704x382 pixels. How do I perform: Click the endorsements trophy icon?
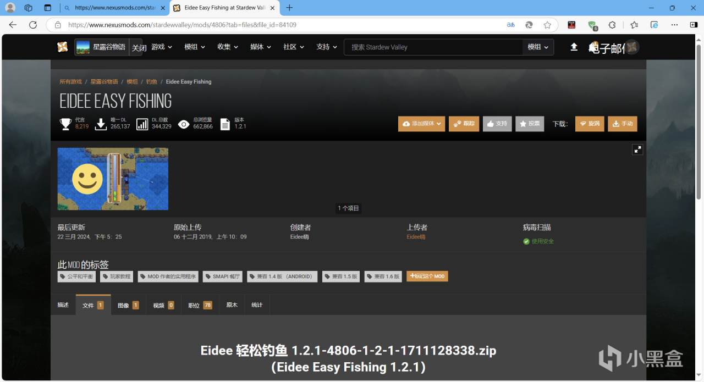coord(65,124)
